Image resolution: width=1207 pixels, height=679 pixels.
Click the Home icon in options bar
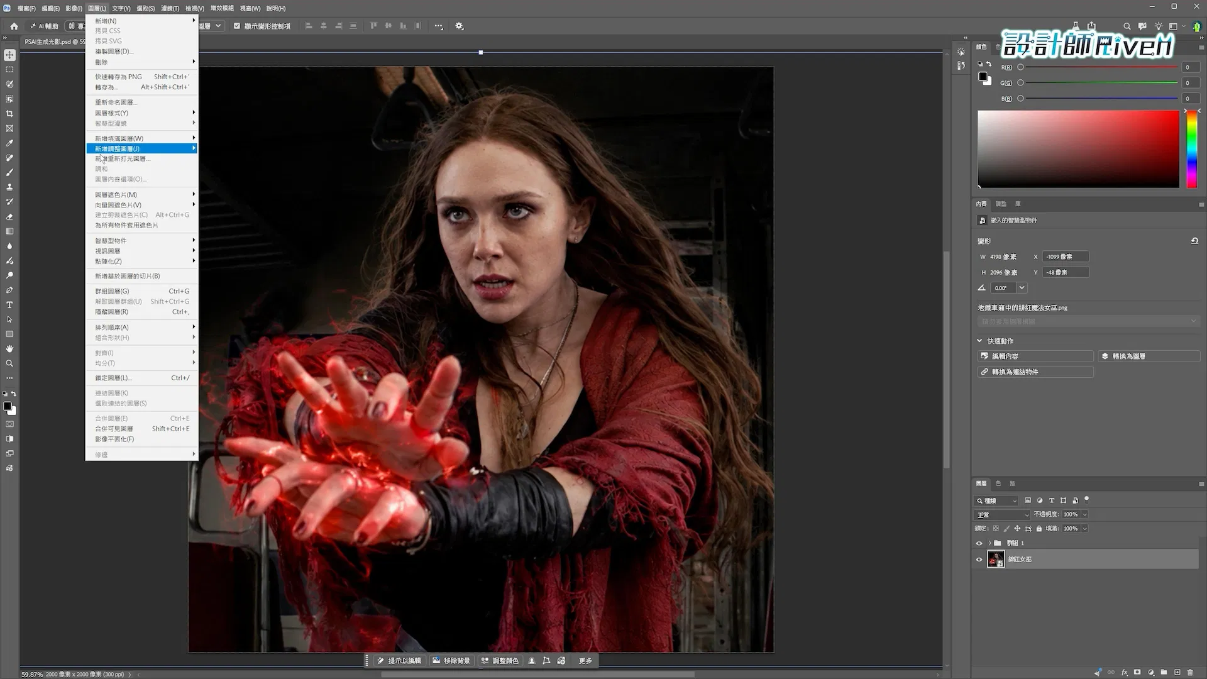coord(14,26)
